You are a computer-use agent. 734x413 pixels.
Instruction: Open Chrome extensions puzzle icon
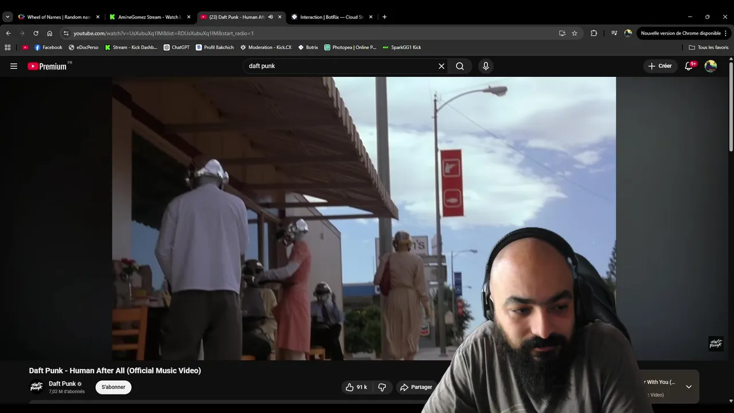[594, 33]
